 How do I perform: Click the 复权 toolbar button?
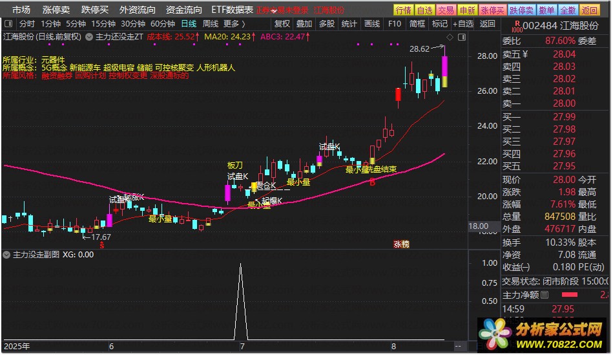coord(282,24)
